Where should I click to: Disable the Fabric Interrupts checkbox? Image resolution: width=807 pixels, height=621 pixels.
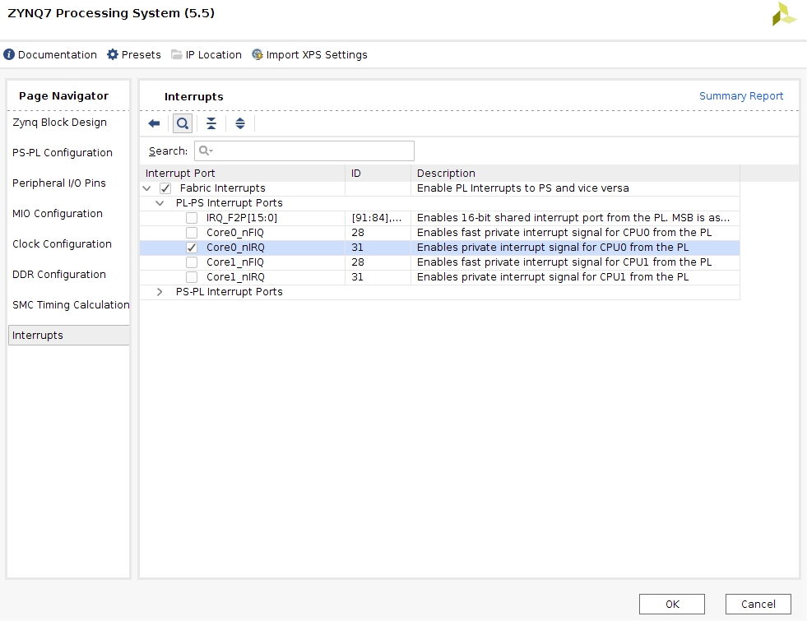[165, 188]
